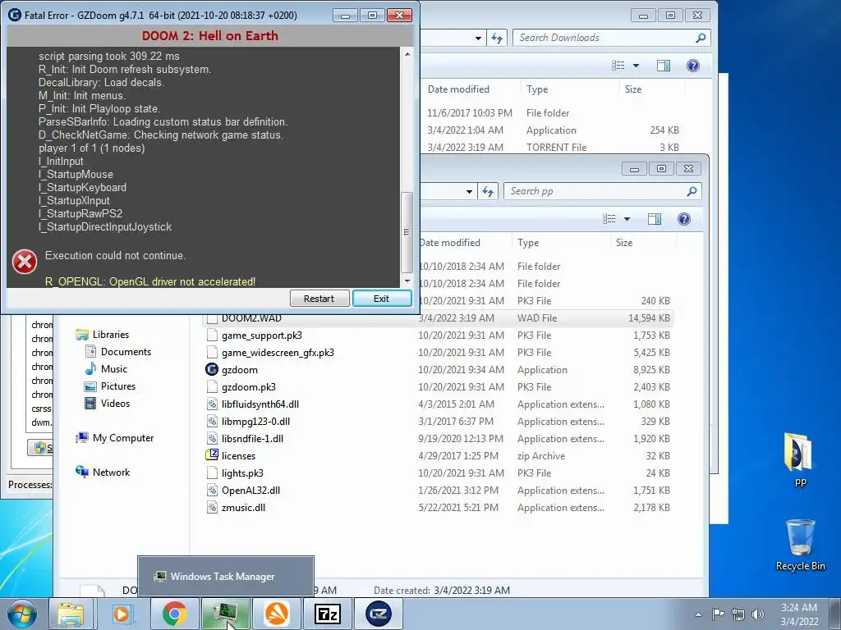Click the Search pp input field
The height and width of the screenshot is (630, 841).
pyautogui.click(x=602, y=191)
